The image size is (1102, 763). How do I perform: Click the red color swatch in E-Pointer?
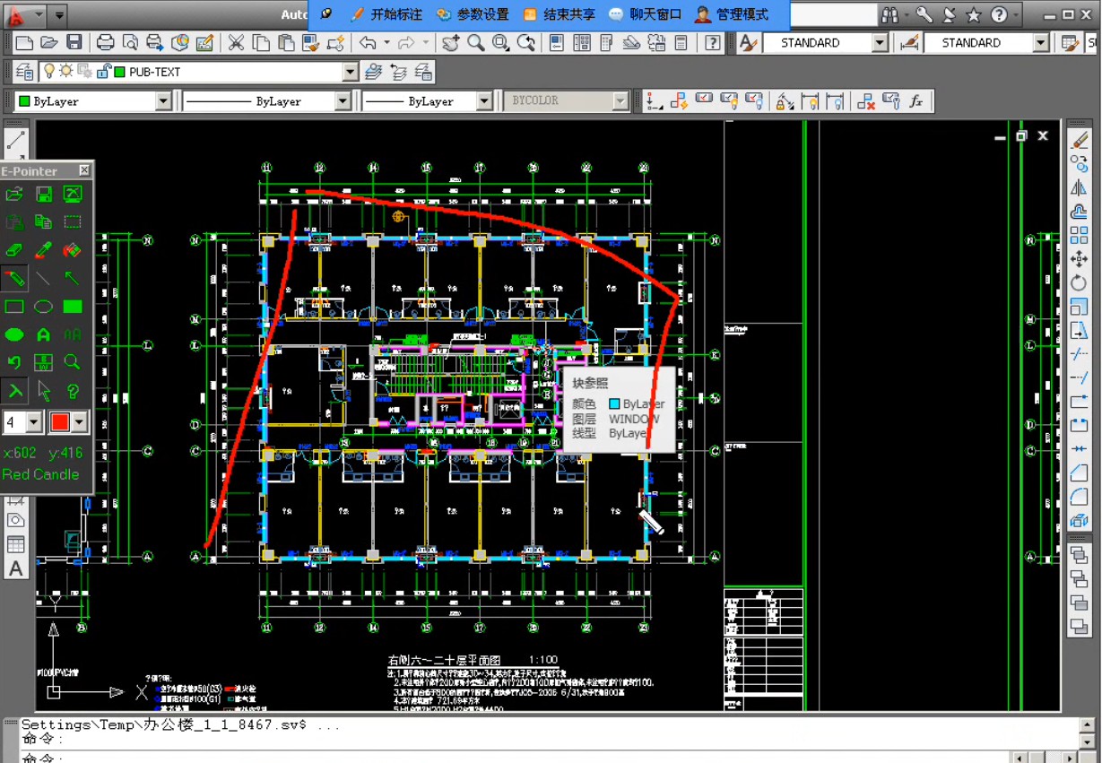(60, 421)
